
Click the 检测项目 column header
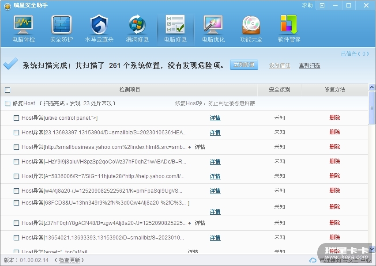click(x=129, y=90)
